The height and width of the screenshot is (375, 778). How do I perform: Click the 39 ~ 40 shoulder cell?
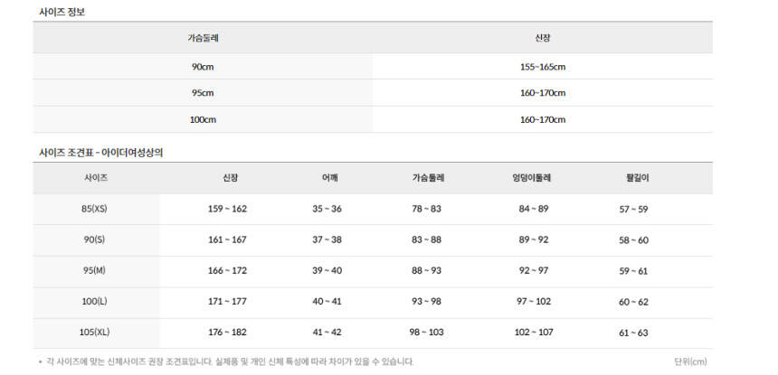[x=327, y=271]
